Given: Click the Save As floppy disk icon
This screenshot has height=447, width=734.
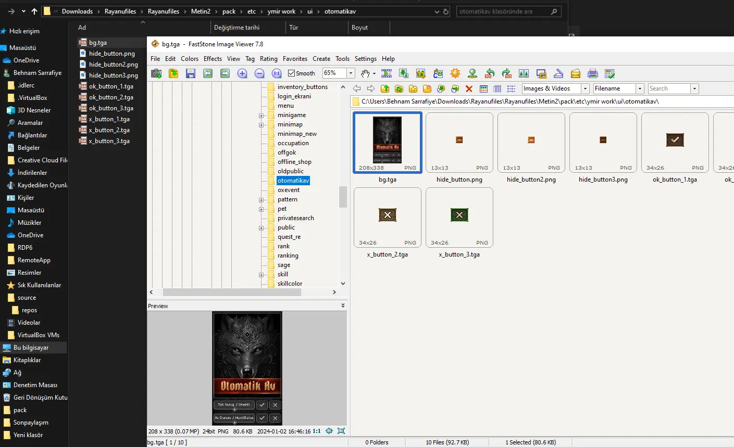Looking at the screenshot, I should click(190, 73).
